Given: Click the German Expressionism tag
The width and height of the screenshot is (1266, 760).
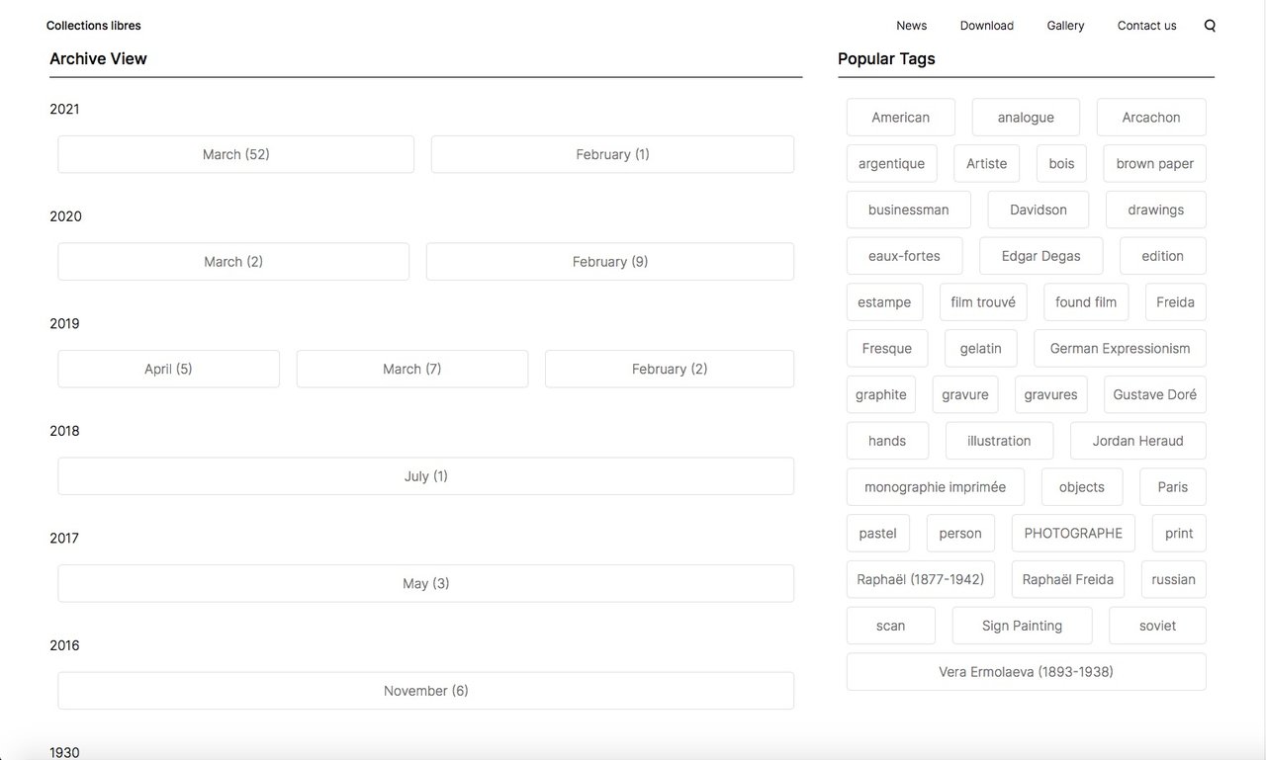Looking at the screenshot, I should 1120,348.
